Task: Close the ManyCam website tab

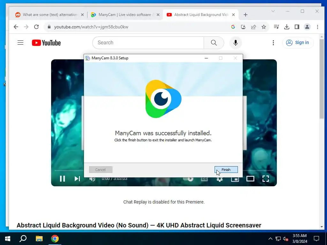Action: (158, 15)
